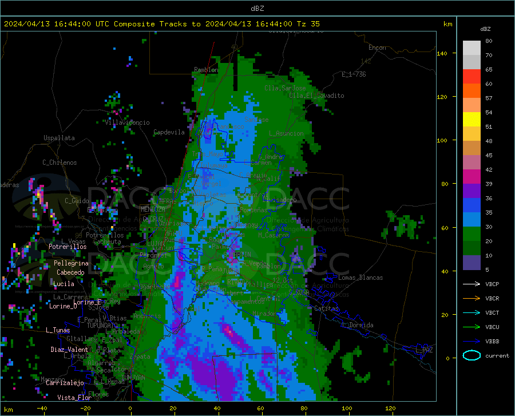515x416 pixels.
Task: Click the orange VBCR arrow icon
Action: pyautogui.click(x=472, y=298)
